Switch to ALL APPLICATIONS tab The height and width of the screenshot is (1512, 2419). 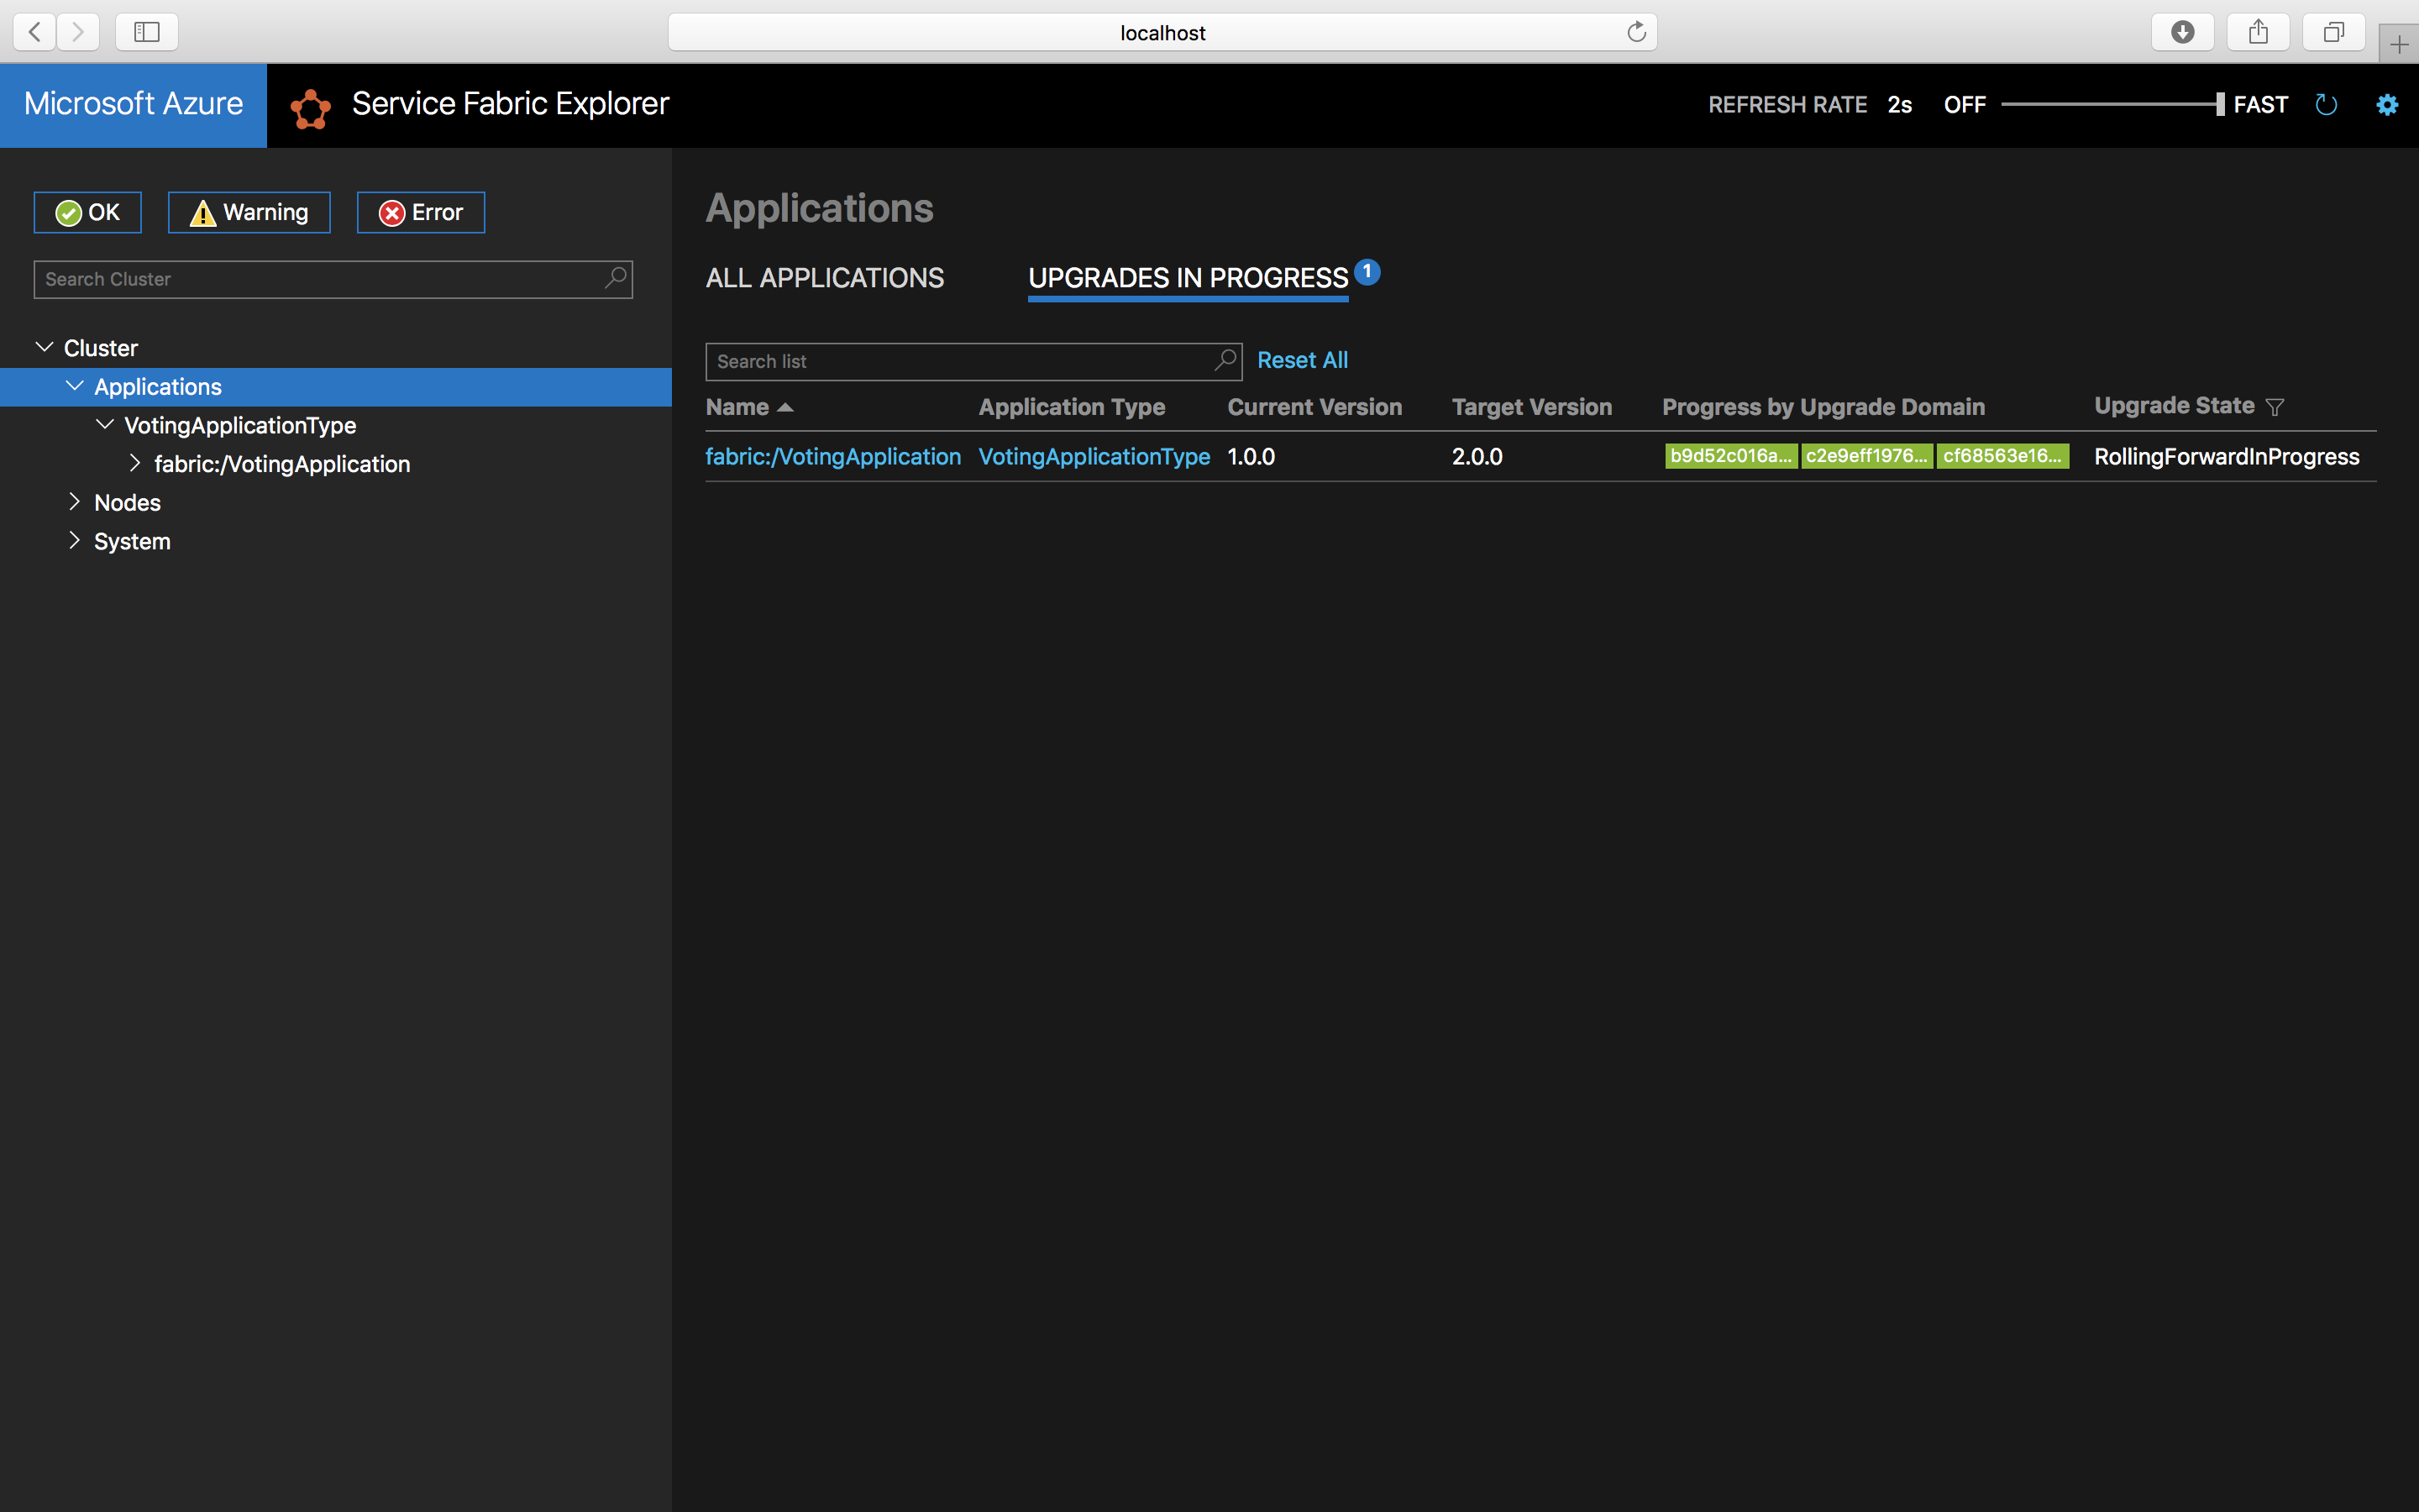824,277
